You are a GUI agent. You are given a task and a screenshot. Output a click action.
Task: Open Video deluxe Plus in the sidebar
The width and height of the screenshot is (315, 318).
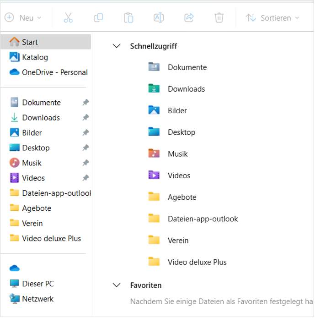[46, 238]
